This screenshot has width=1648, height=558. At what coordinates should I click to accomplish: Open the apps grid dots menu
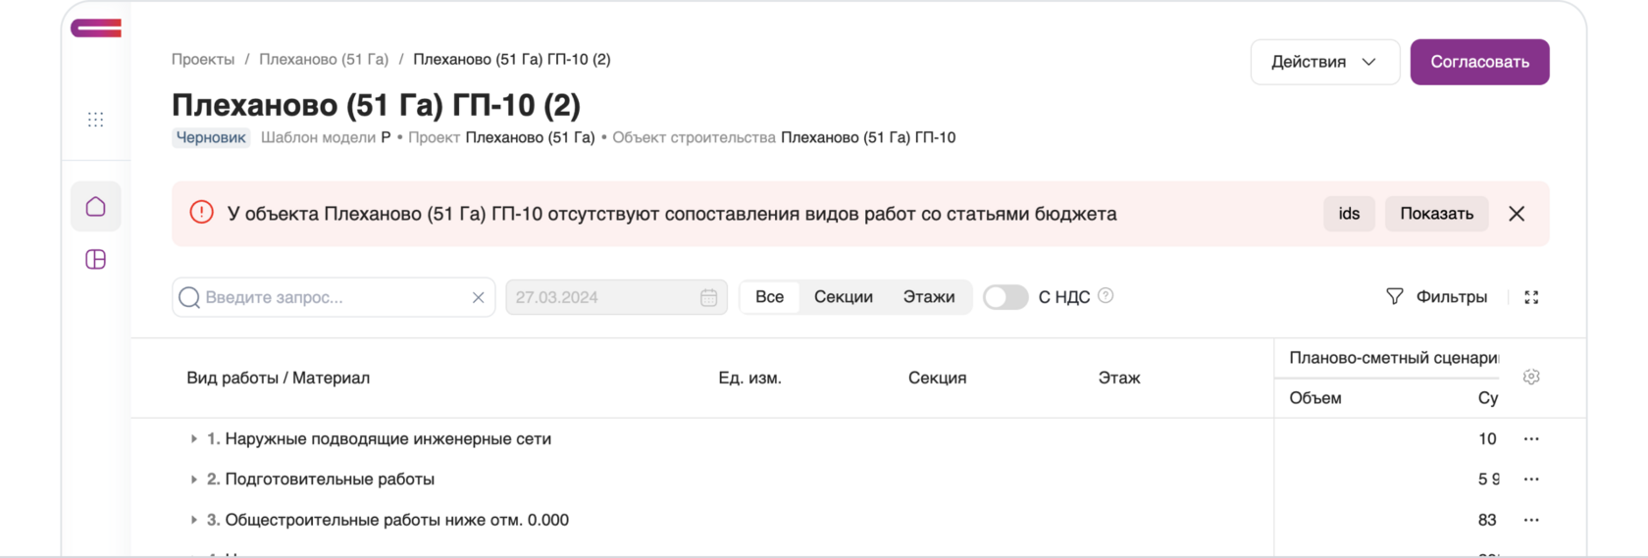tap(95, 120)
